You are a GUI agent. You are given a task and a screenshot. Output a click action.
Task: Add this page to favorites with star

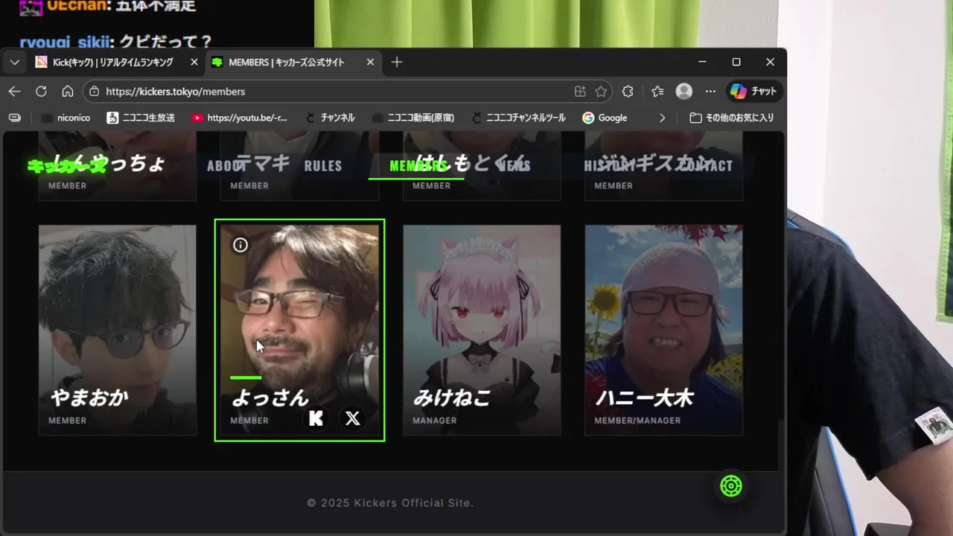click(601, 92)
